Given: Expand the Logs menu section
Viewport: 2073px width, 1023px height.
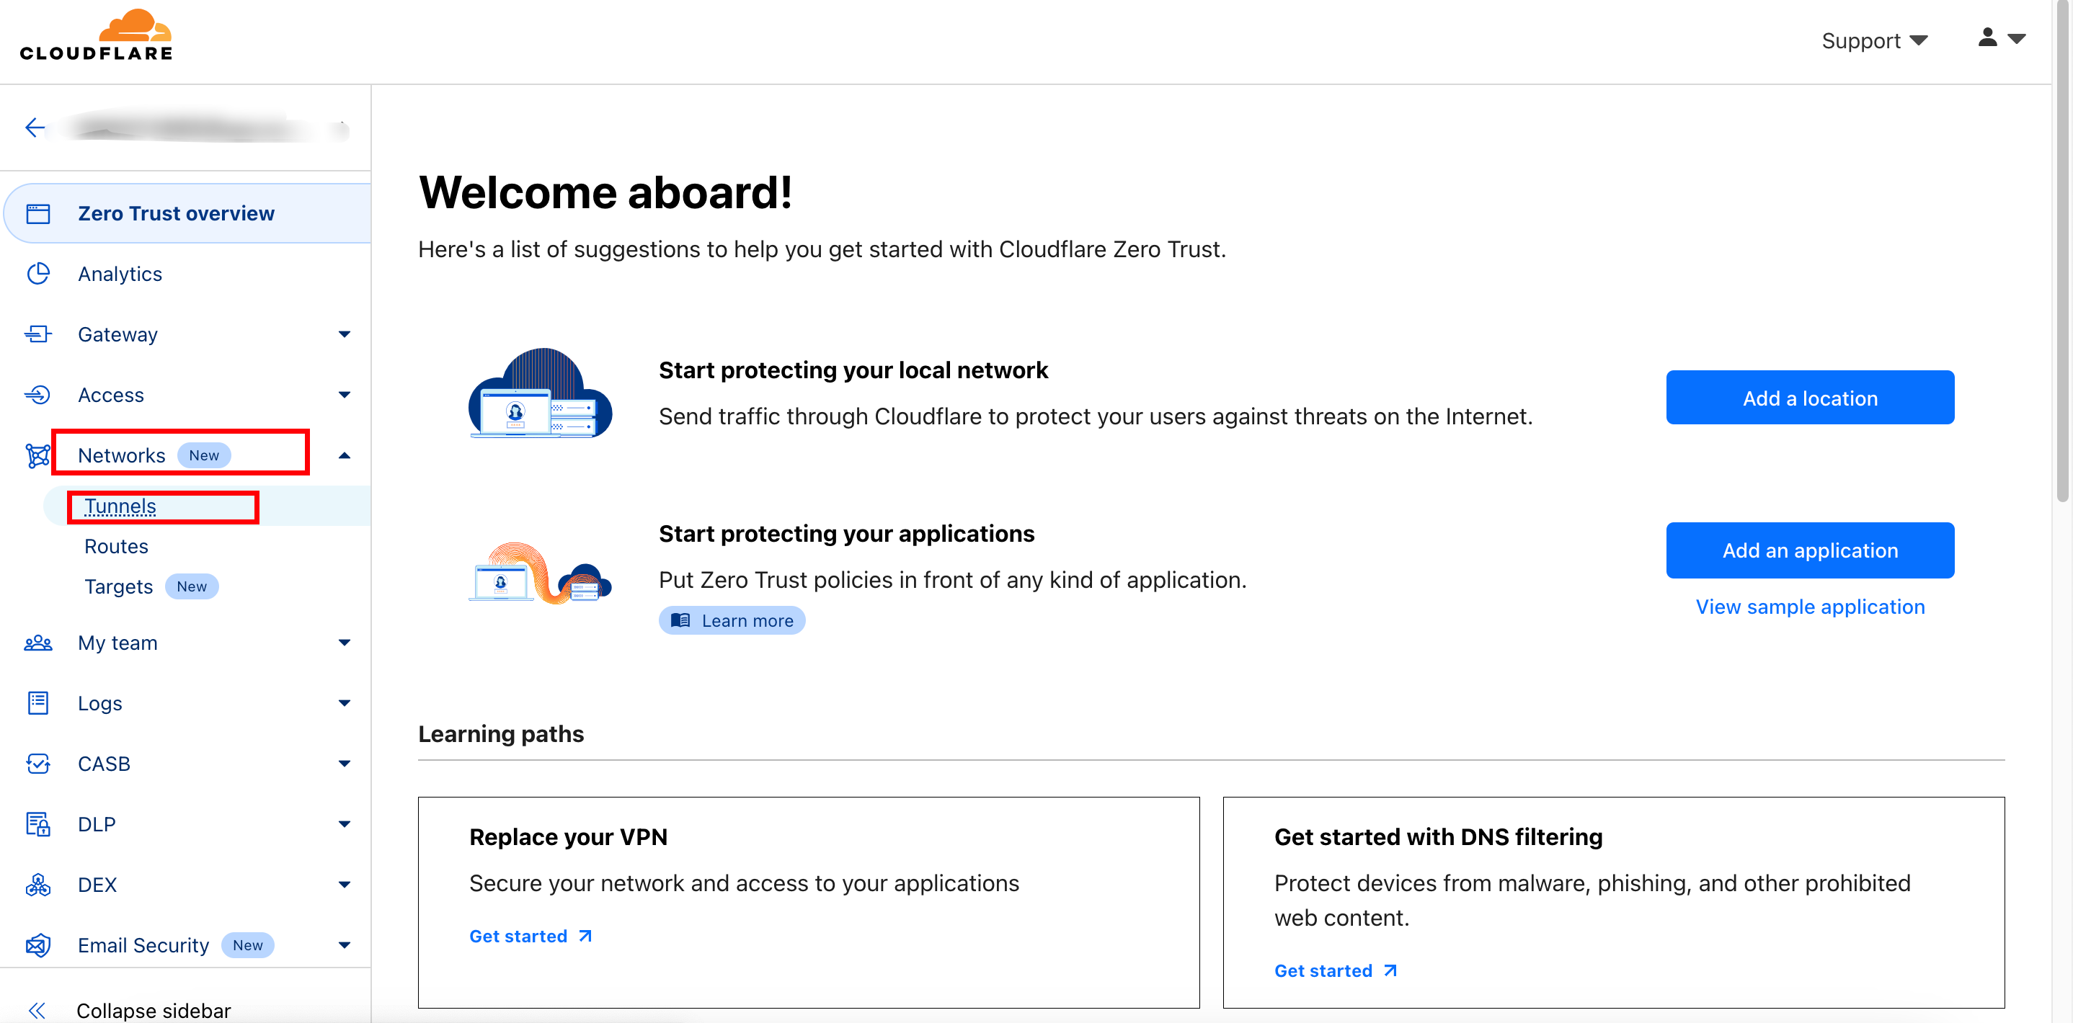Looking at the screenshot, I should (x=345, y=704).
